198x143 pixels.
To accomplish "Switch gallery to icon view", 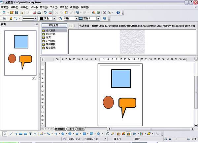I will [70, 25].
